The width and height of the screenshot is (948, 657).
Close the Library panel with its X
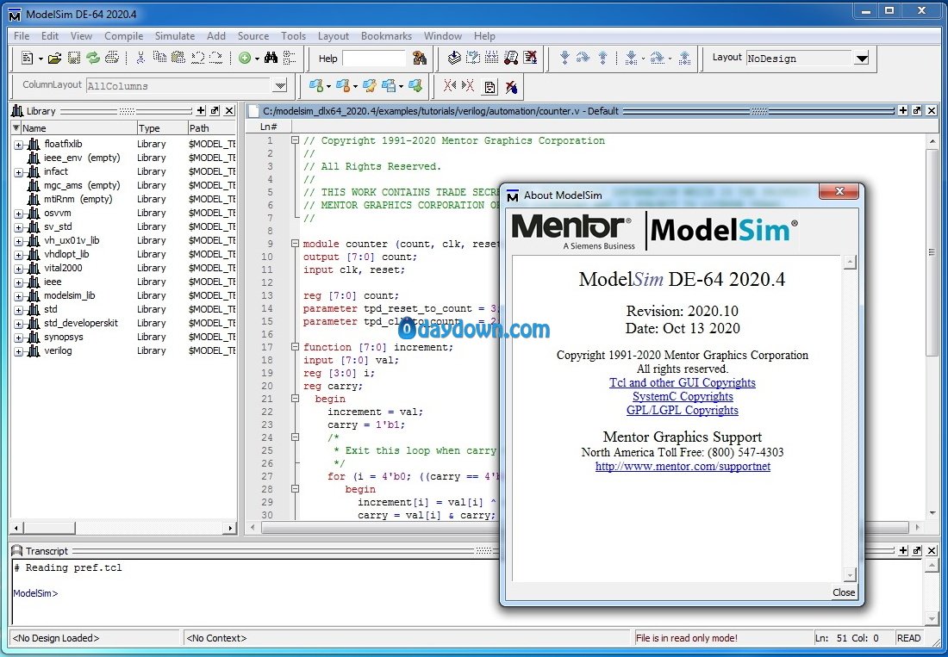pyautogui.click(x=229, y=110)
